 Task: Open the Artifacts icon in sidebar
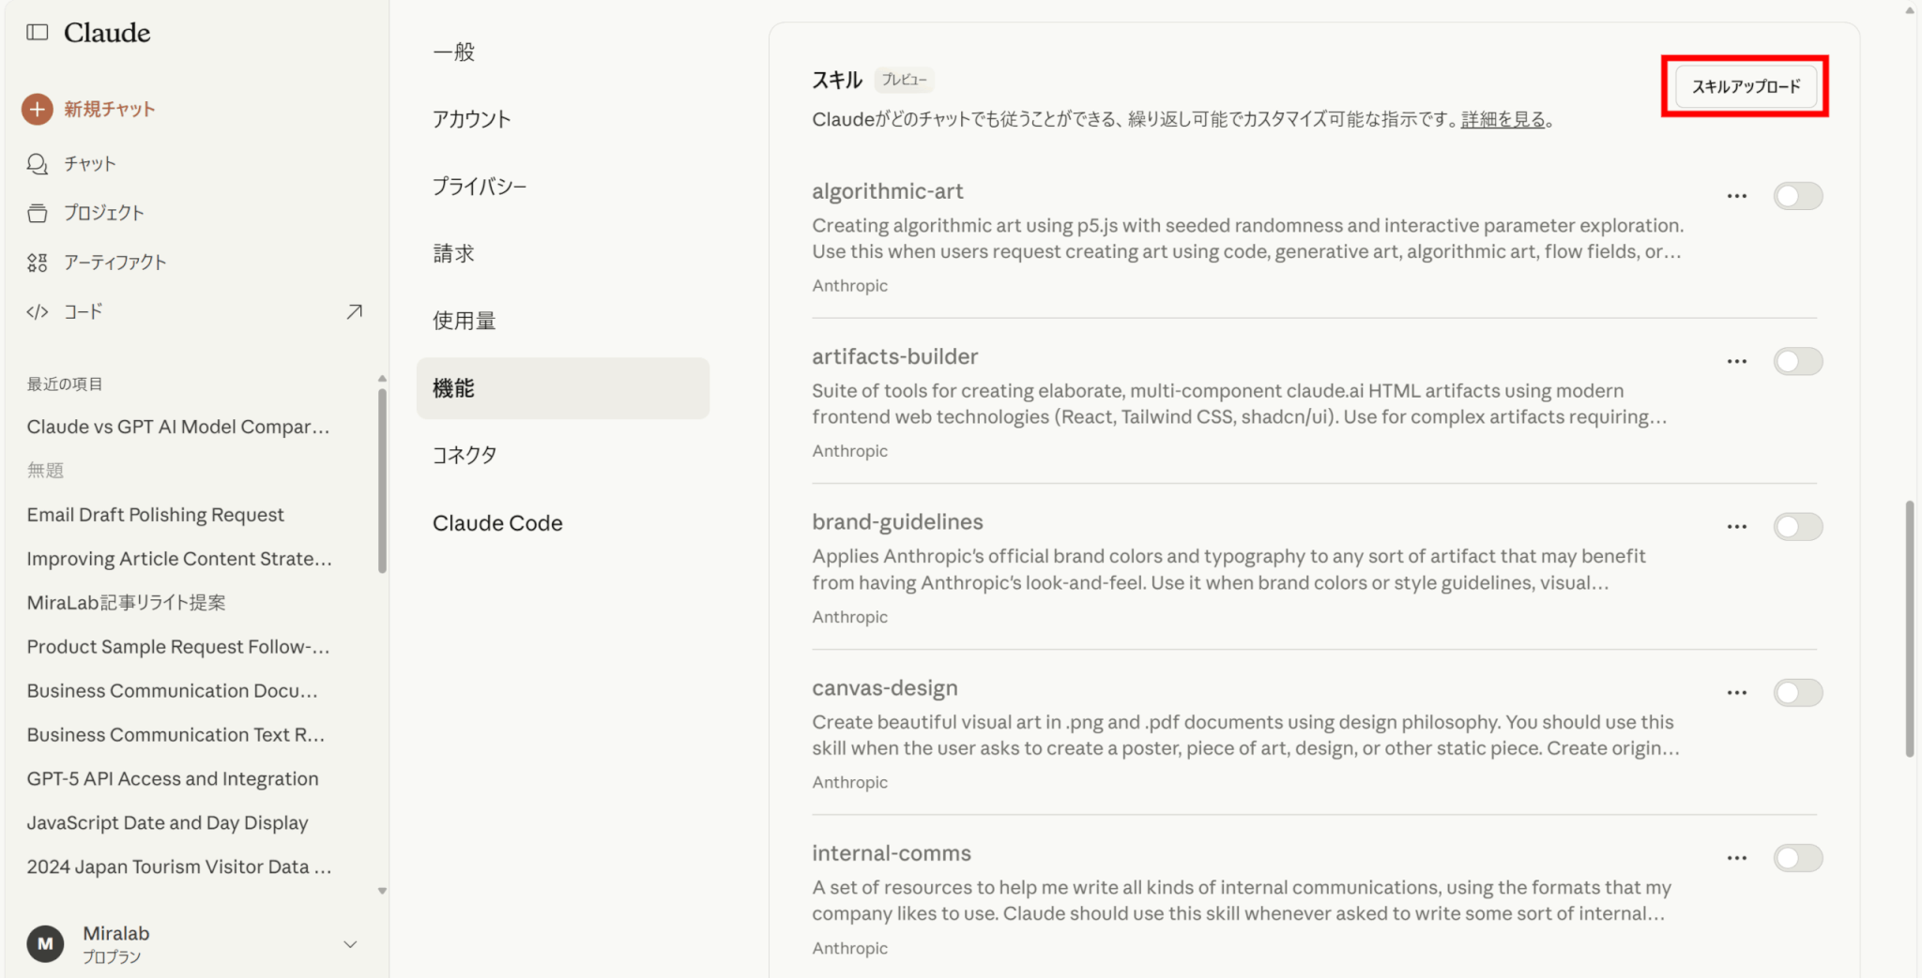pos(38,263)
